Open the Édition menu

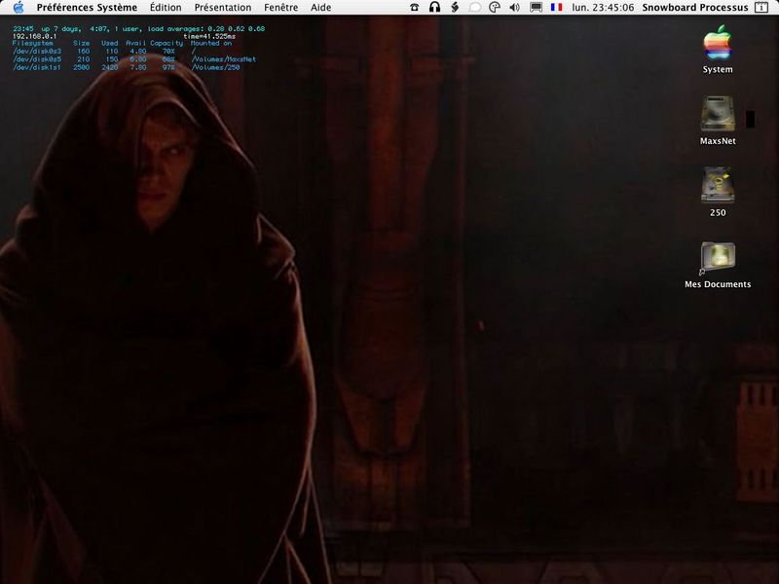point(166,8)
